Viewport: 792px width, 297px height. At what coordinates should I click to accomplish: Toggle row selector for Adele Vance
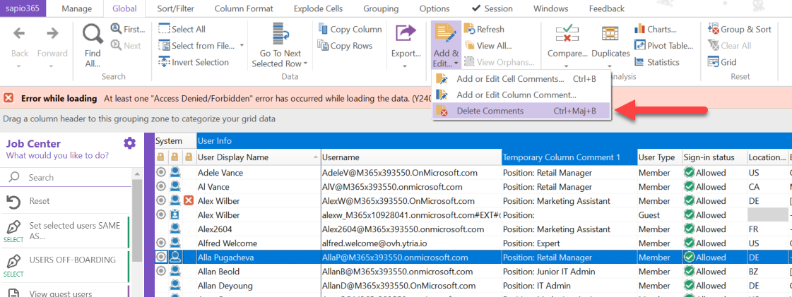[161, 173]
